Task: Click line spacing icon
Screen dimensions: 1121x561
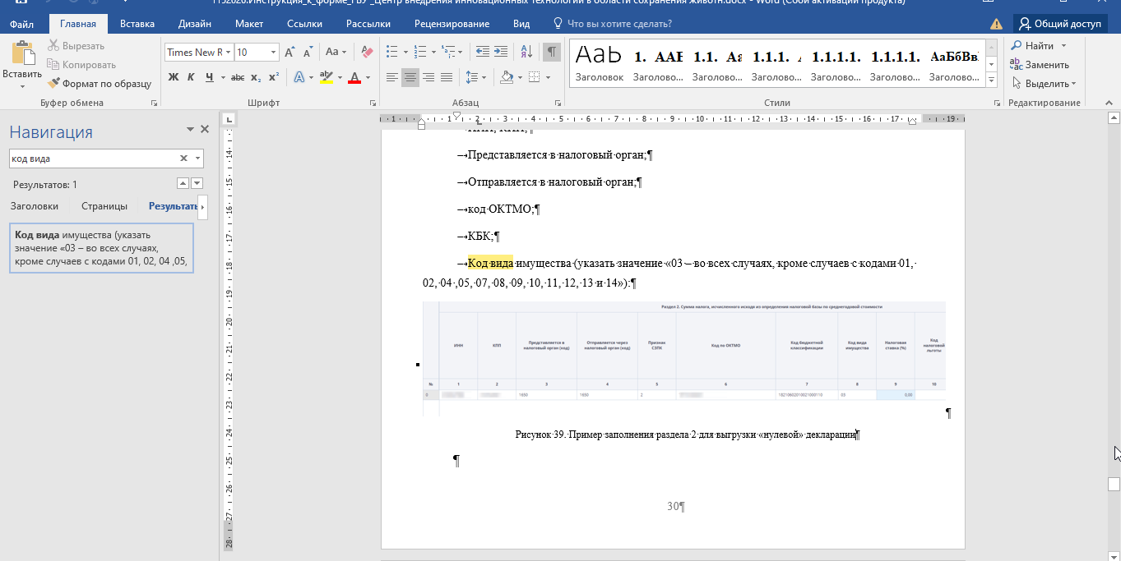Action: pos(471,77)
